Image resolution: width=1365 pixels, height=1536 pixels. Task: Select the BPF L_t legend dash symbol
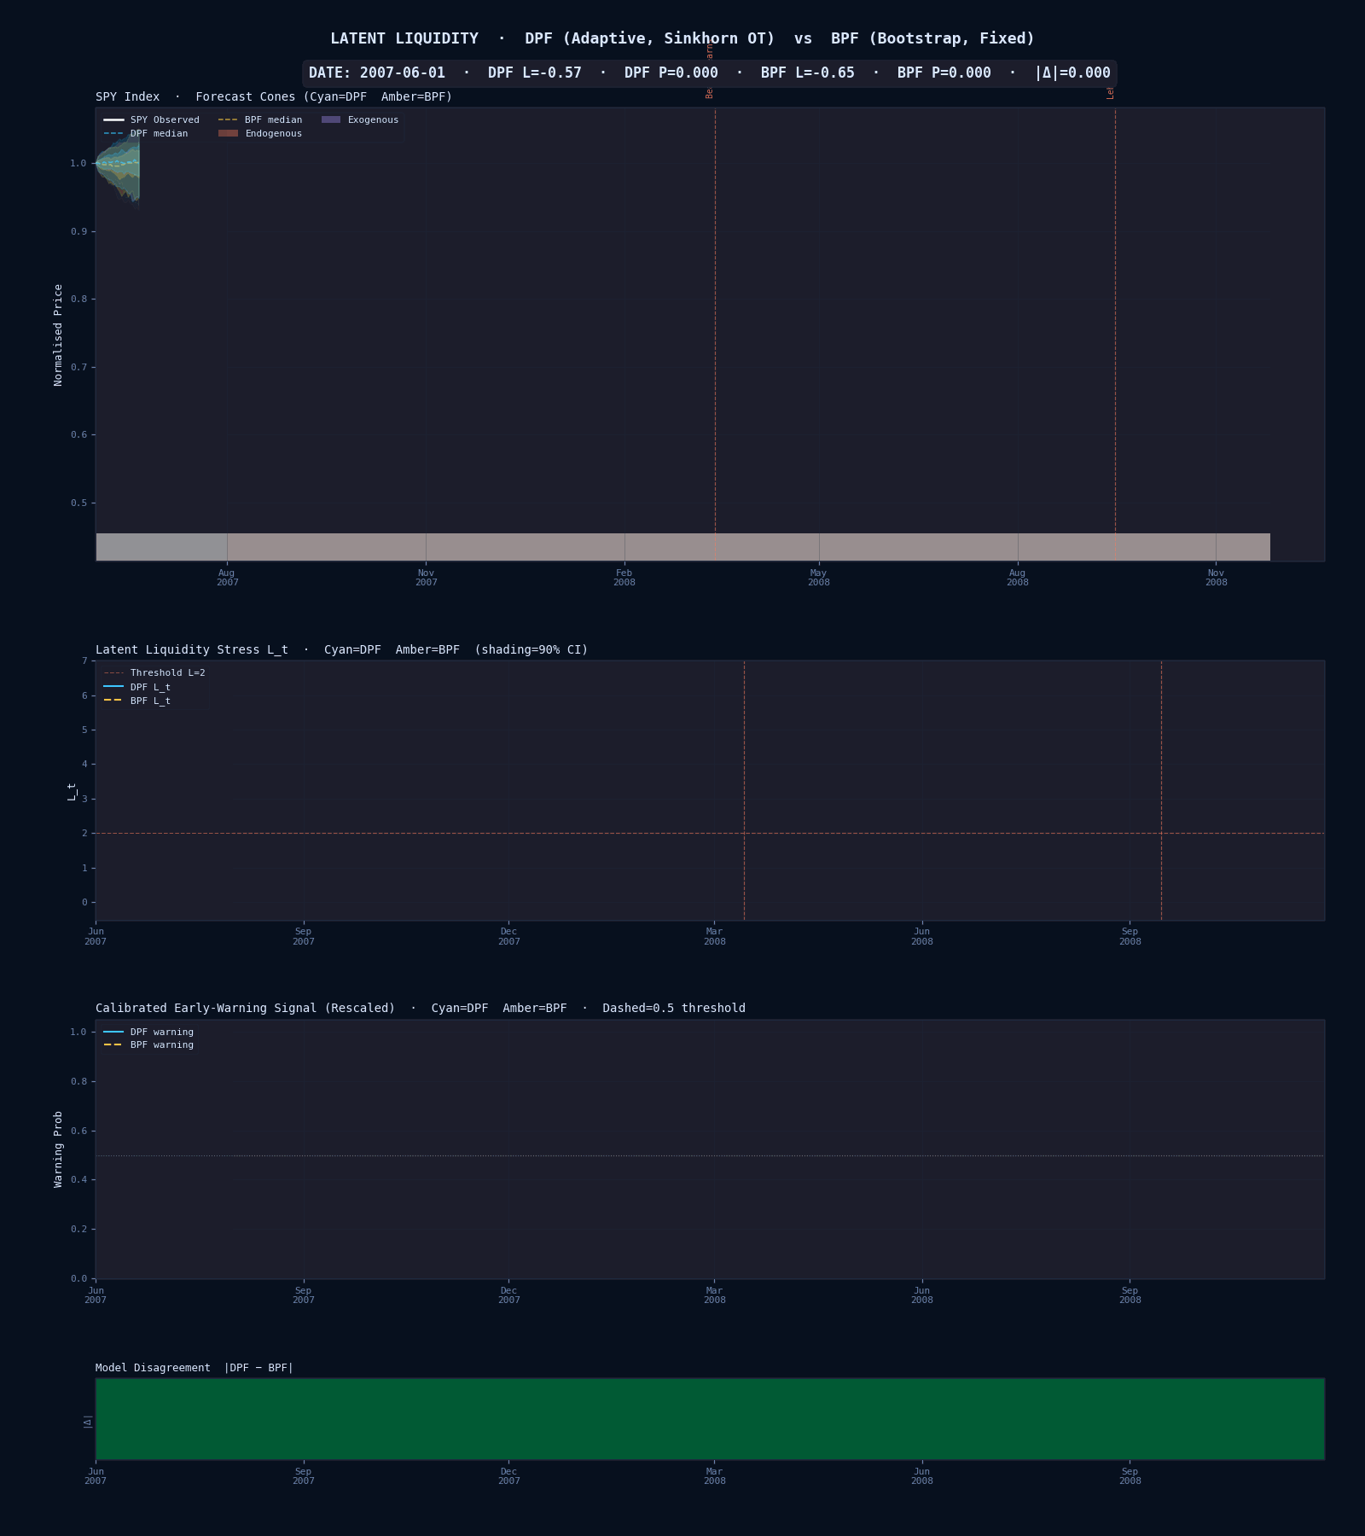pos(113,701)
